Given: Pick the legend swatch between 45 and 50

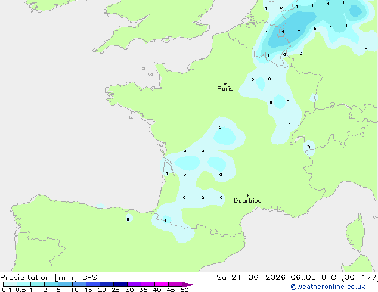Looking at the screenshot, I should pyautogui.click(x=175, y=284).
